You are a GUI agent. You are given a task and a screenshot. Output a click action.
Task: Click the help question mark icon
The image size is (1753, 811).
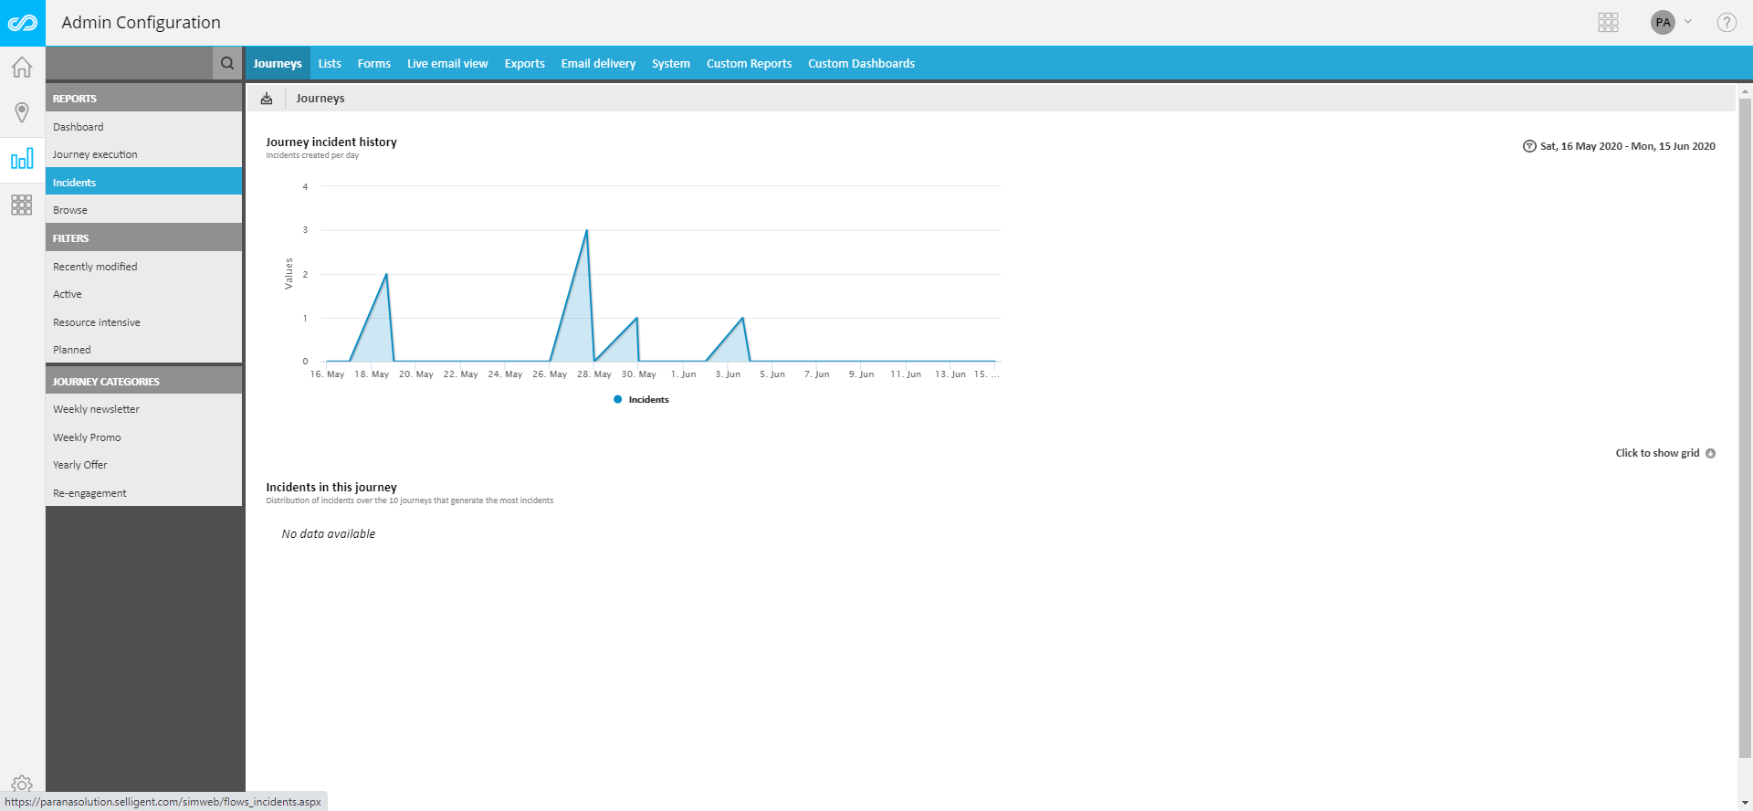1726,23
